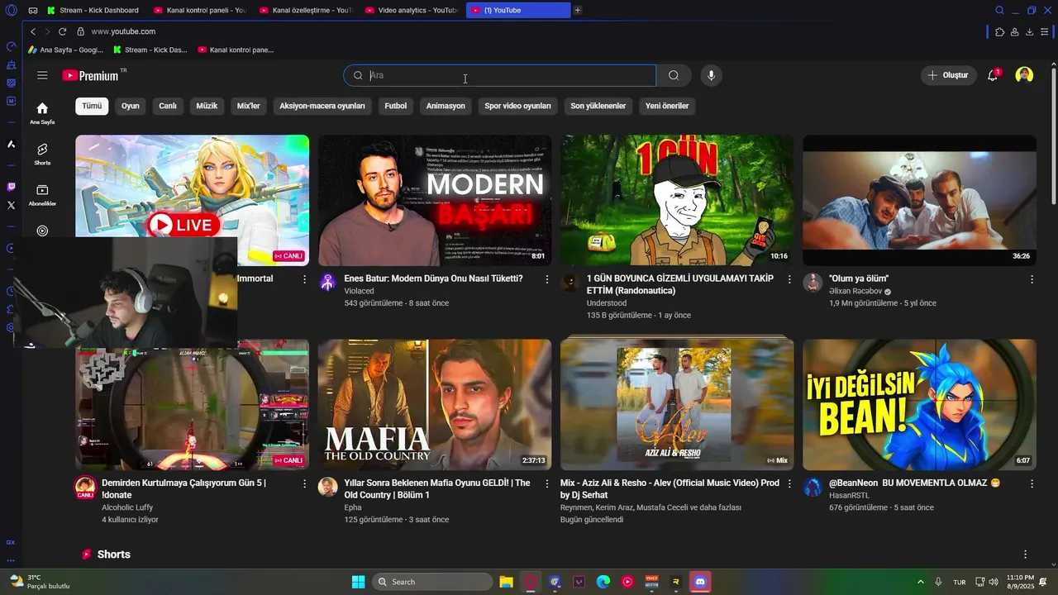Image resolution: width=1058 pixels, height=595 pixels.
Task: Open the browser downloads icon
Action: [1029, 31]
